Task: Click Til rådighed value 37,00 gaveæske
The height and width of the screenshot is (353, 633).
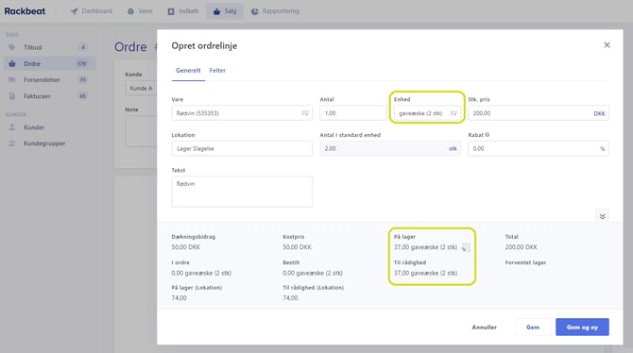Action: [425, 273]
